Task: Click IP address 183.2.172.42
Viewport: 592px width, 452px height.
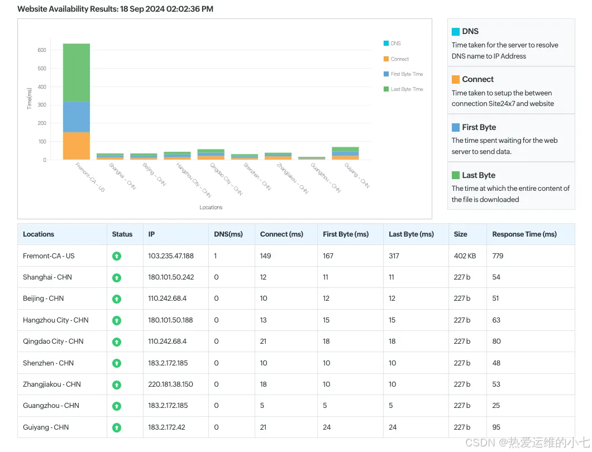Action: pyautogui.click(x=166, y=427)
